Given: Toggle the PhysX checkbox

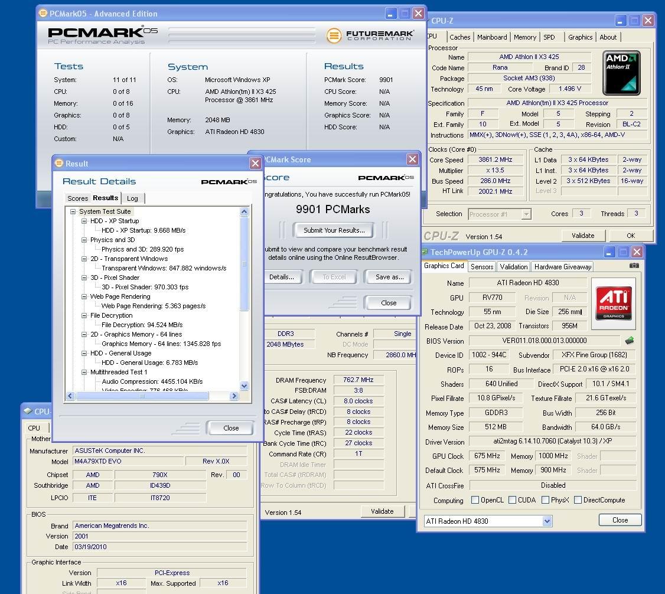Looking at the screenshot, I should [x=545, y=500].
